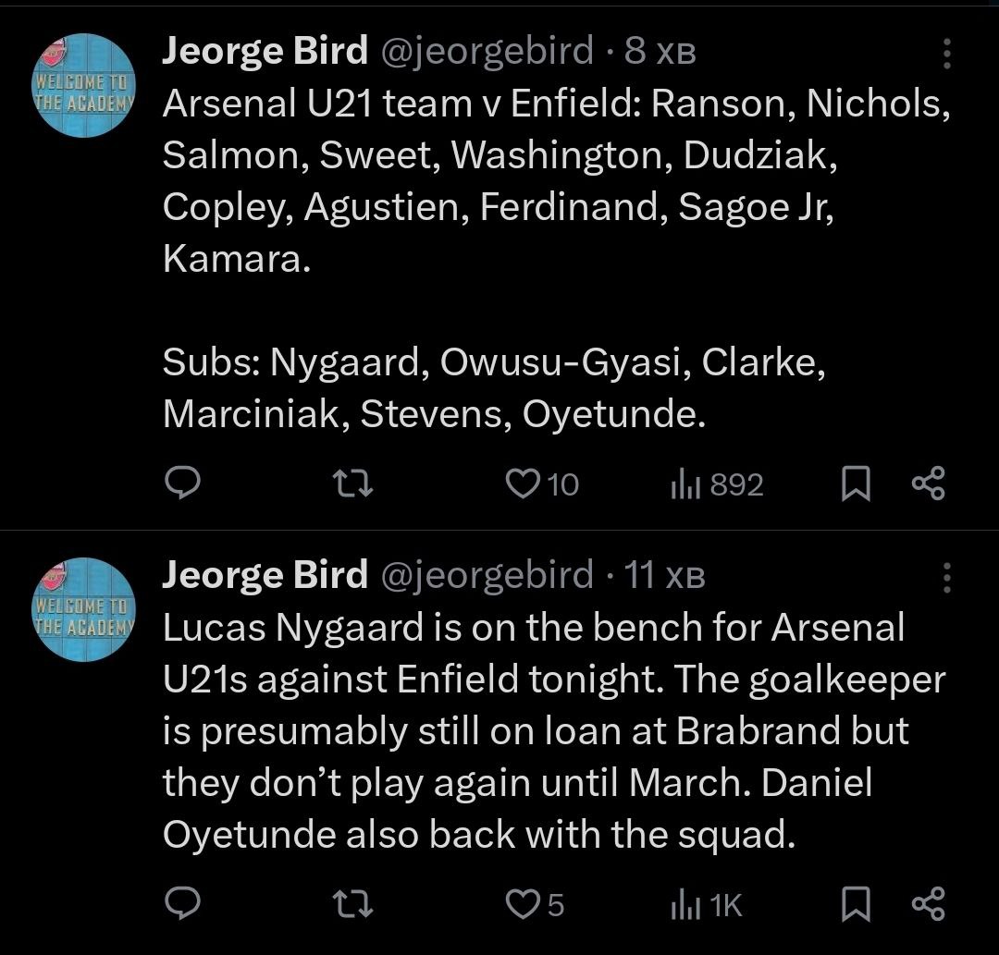Share the Lucas Nygaard tweet
This screenshot has width=999, height=955.
[928, 904]
